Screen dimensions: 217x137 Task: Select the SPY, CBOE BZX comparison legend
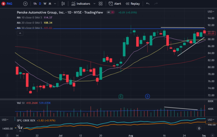[x=26, y=121]
